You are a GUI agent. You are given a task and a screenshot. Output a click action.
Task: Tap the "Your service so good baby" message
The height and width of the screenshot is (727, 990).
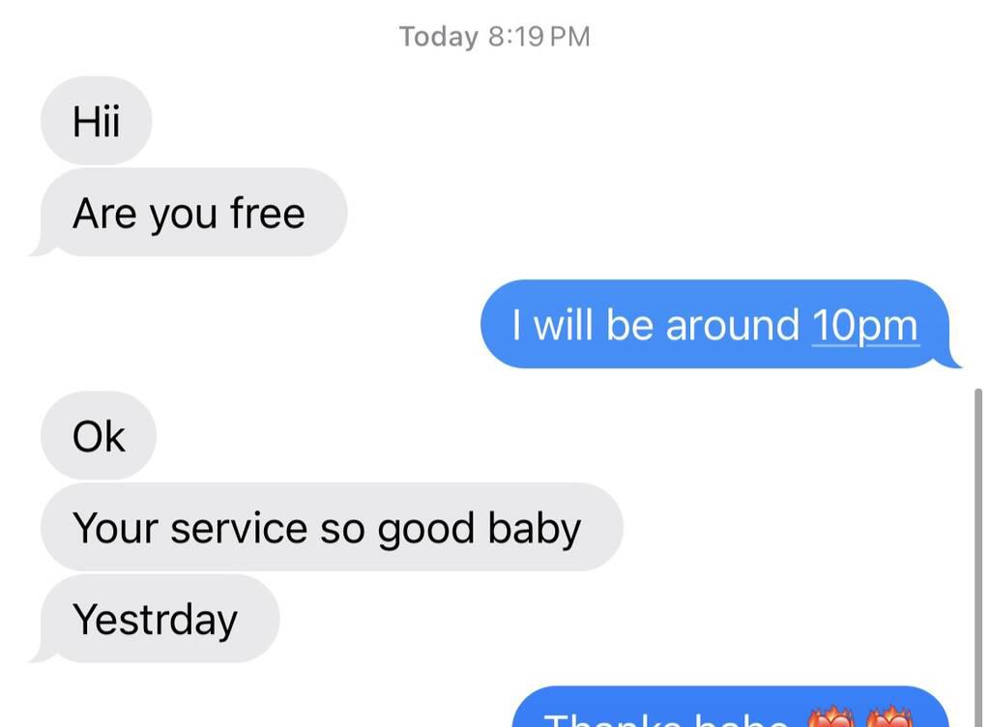point(332,527)
